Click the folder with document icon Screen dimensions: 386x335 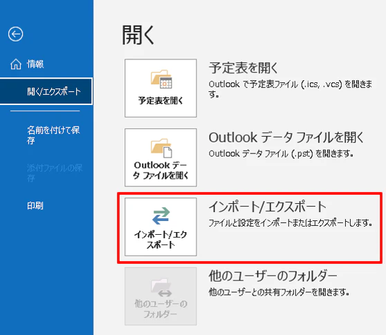(161, 149)
